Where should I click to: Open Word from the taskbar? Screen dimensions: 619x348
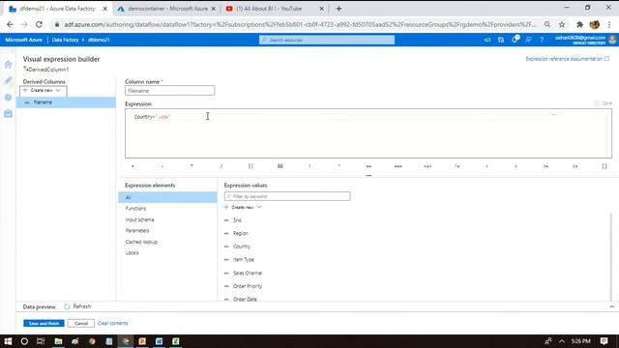[159, 341]
